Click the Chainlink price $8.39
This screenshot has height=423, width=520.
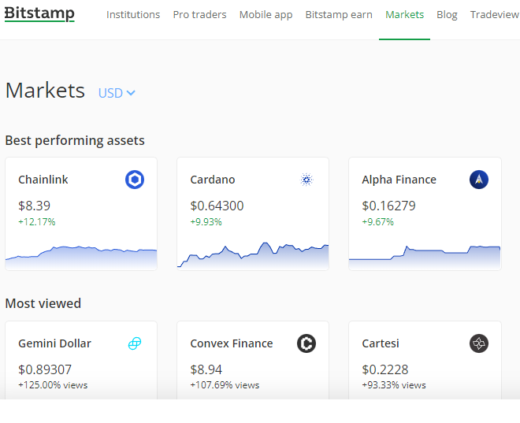(34, 206)
